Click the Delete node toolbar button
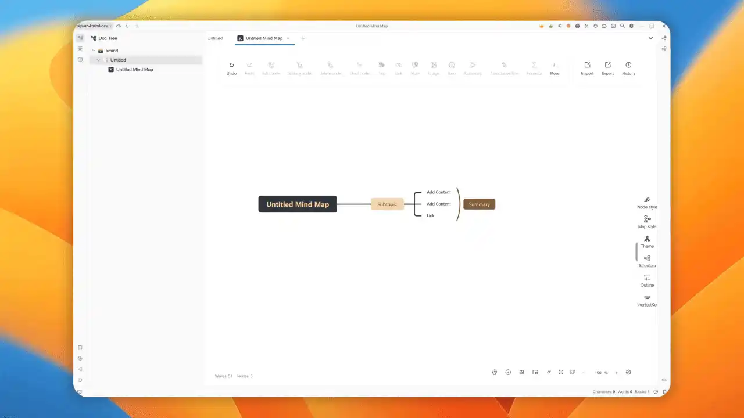 coord(330,68)
